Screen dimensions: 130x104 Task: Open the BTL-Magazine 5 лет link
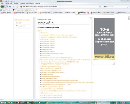click(x=47, y=93)
